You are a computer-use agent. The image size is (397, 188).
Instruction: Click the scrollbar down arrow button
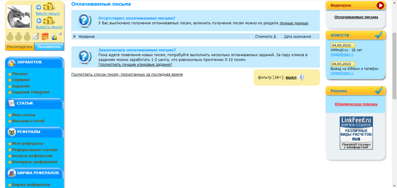[x=394, y=185]
